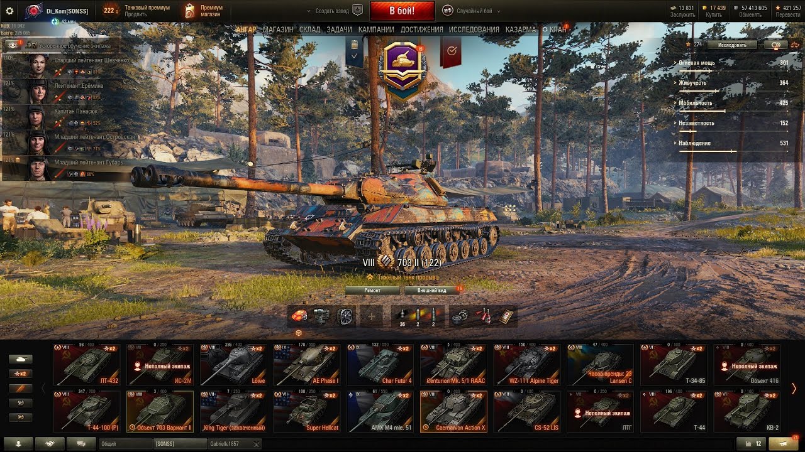
Task: Open the settings gear menu
Action: (9, 11)
